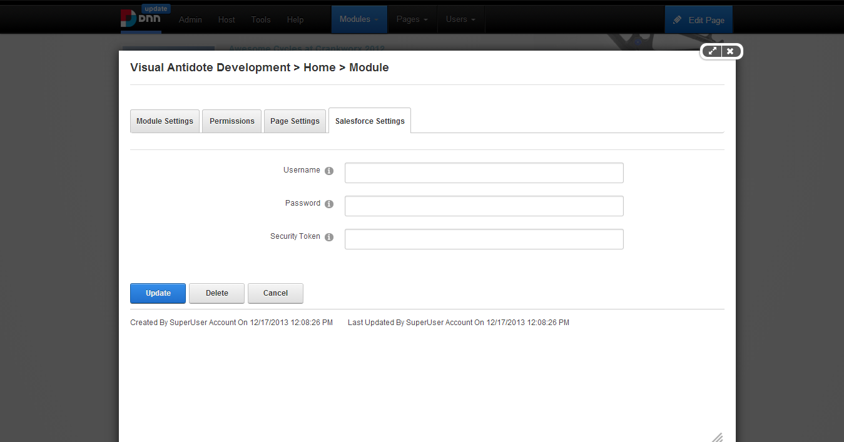This screenshot has height=442, width=844.
Task: Click the update badge above the logo
Action: [155, 9]
